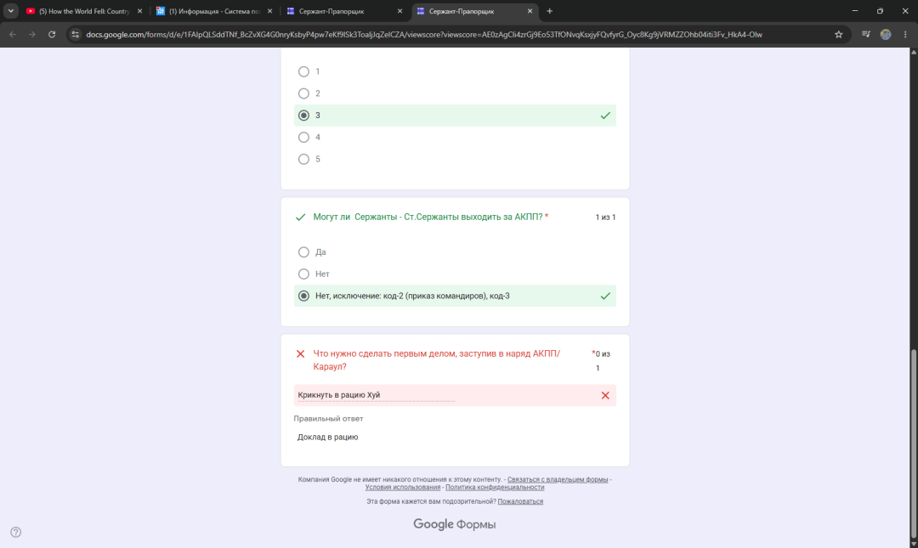Go forward in browser history
Screen dimensions: 918x548
tap(32, 35)
